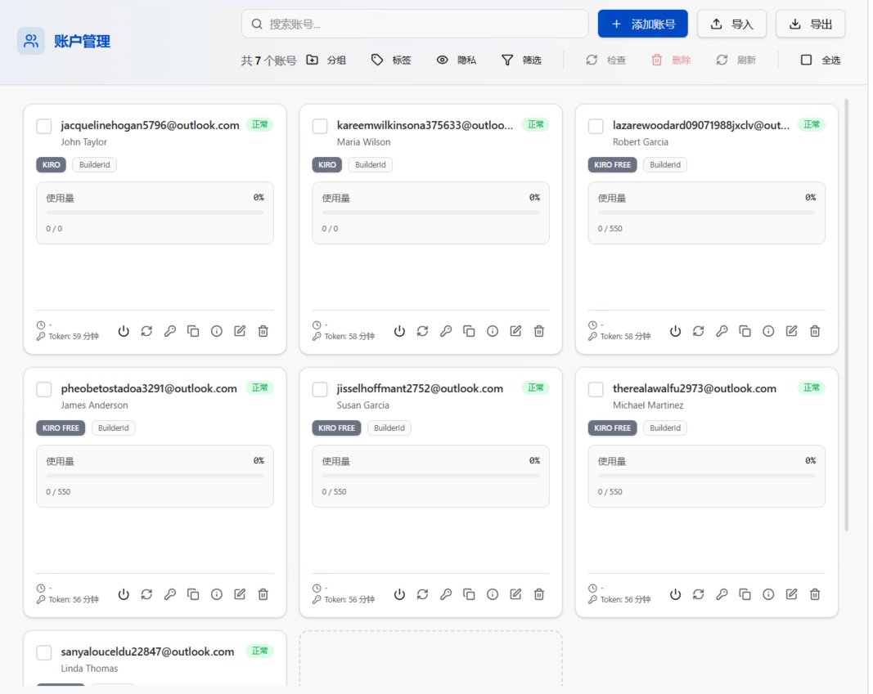Open the 分组 group menu
The width and height of the screenshot is (873, 694).
(326, 60)
